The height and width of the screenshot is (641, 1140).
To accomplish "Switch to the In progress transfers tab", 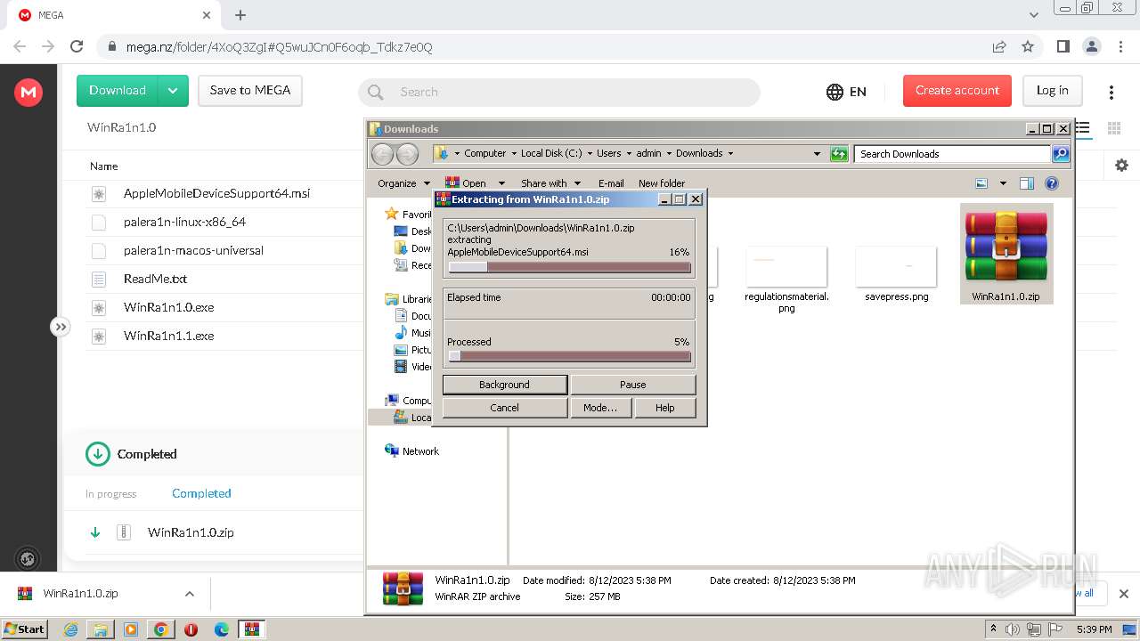I will coord(111,494).
